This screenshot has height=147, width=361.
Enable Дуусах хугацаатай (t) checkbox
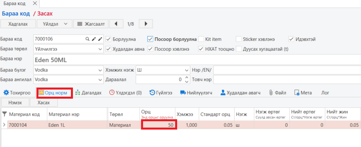click(x=239, y=49)
